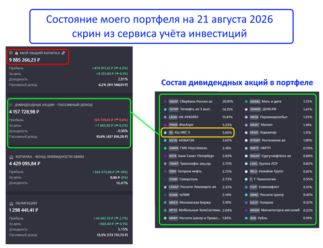This screenshot has width=323, height=248.
Task: Click the layers icon before МОЙ ОБЩИЙ КАПИТАЛ
Action: point(11,53)
